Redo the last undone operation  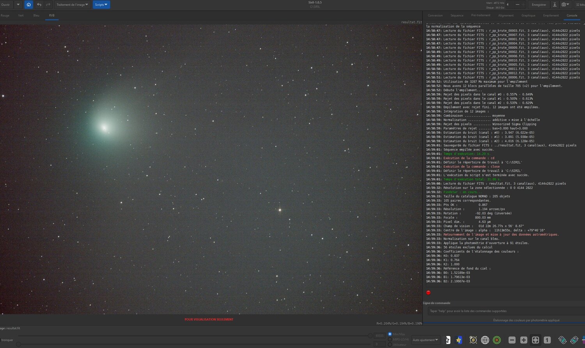48,5
